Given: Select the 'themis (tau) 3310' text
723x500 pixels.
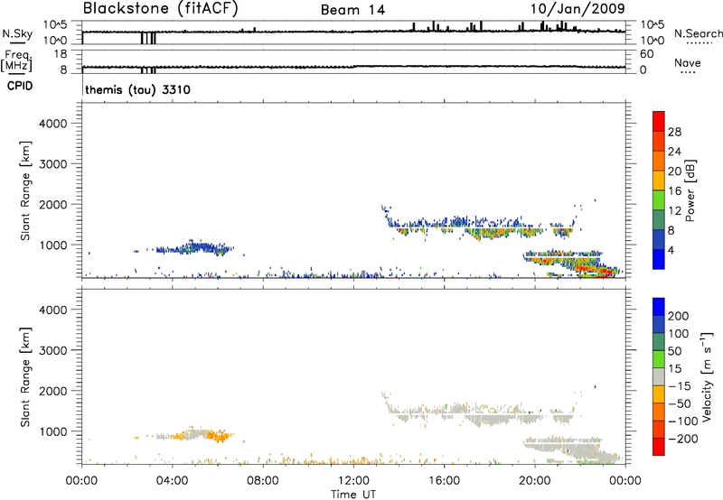Looking at the screenshot, I should click(x=138, y=89).
